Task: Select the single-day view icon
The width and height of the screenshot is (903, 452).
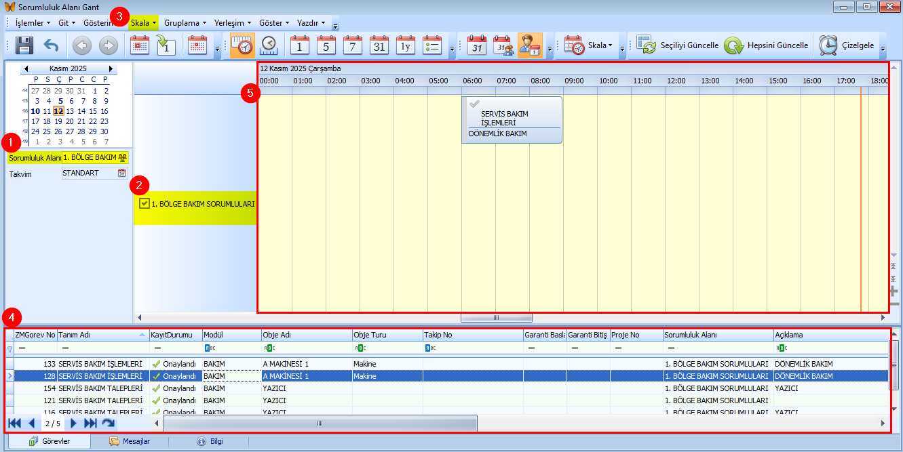Action: coord(299,45)
